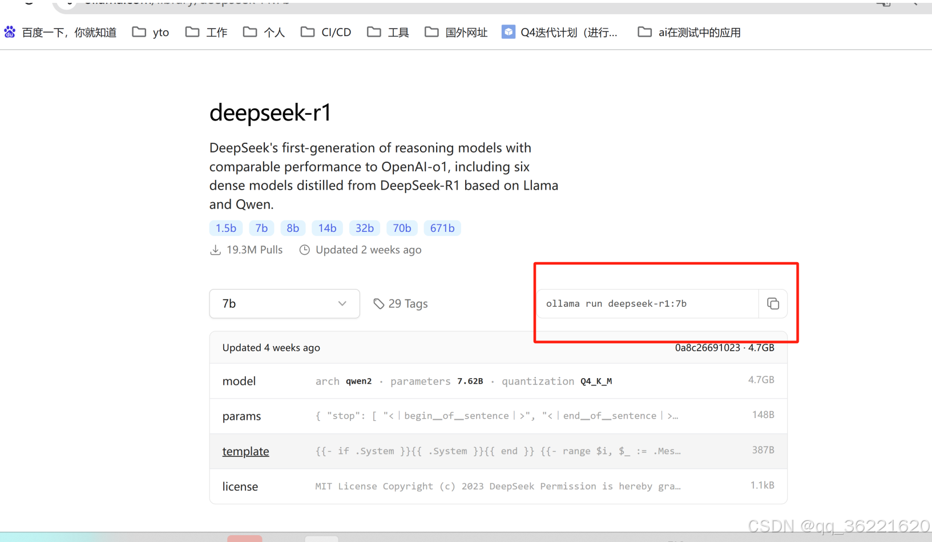
Task: Click the Q4_K_M quantization value
Action: pyautogui.click(x=596, y=382)
